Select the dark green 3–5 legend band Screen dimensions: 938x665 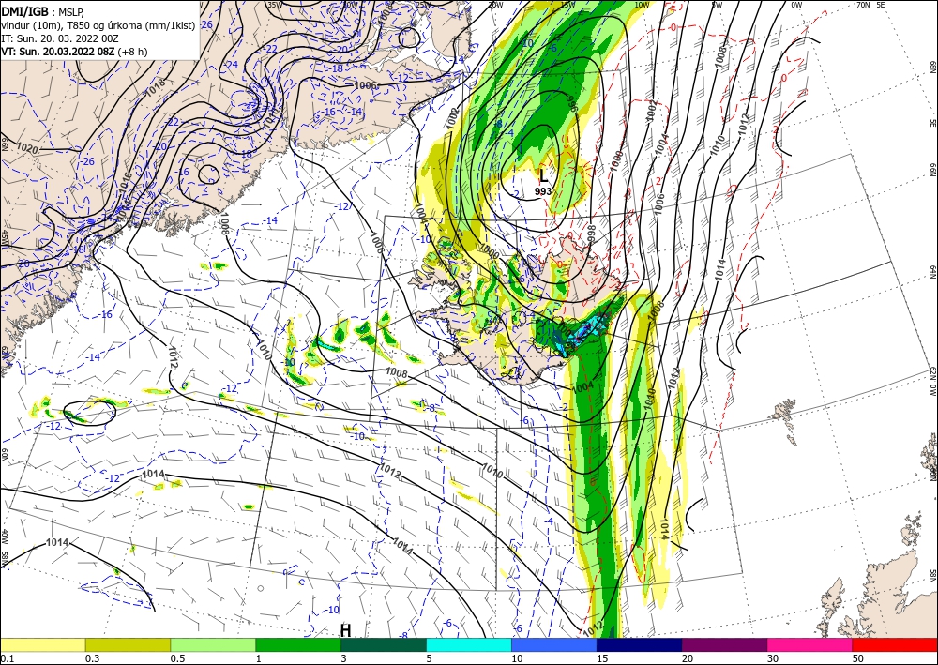tap(384, 644)
